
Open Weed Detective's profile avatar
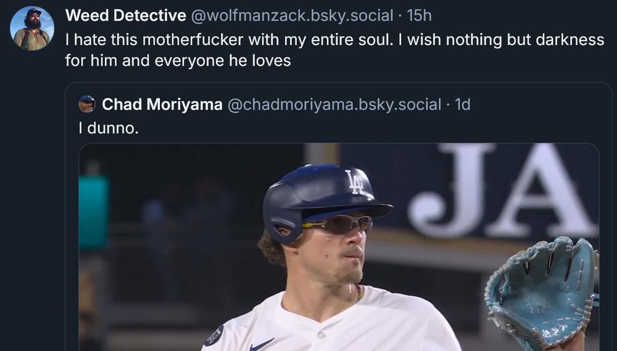pyautogui.click(x=32, y=28)
